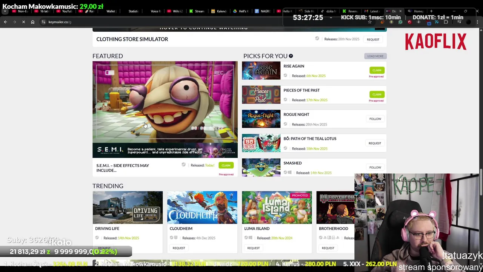
Task: Close the active Keymailer tab
Action: click(x=400, y=11)
